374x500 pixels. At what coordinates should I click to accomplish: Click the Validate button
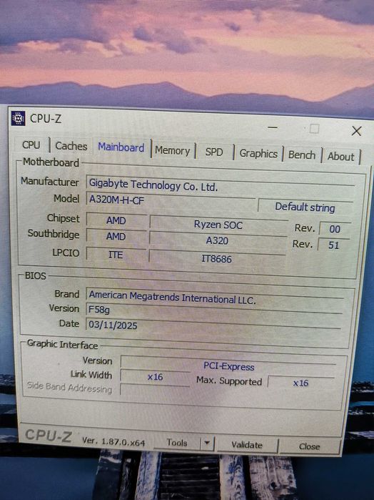(x=247, y=445)
